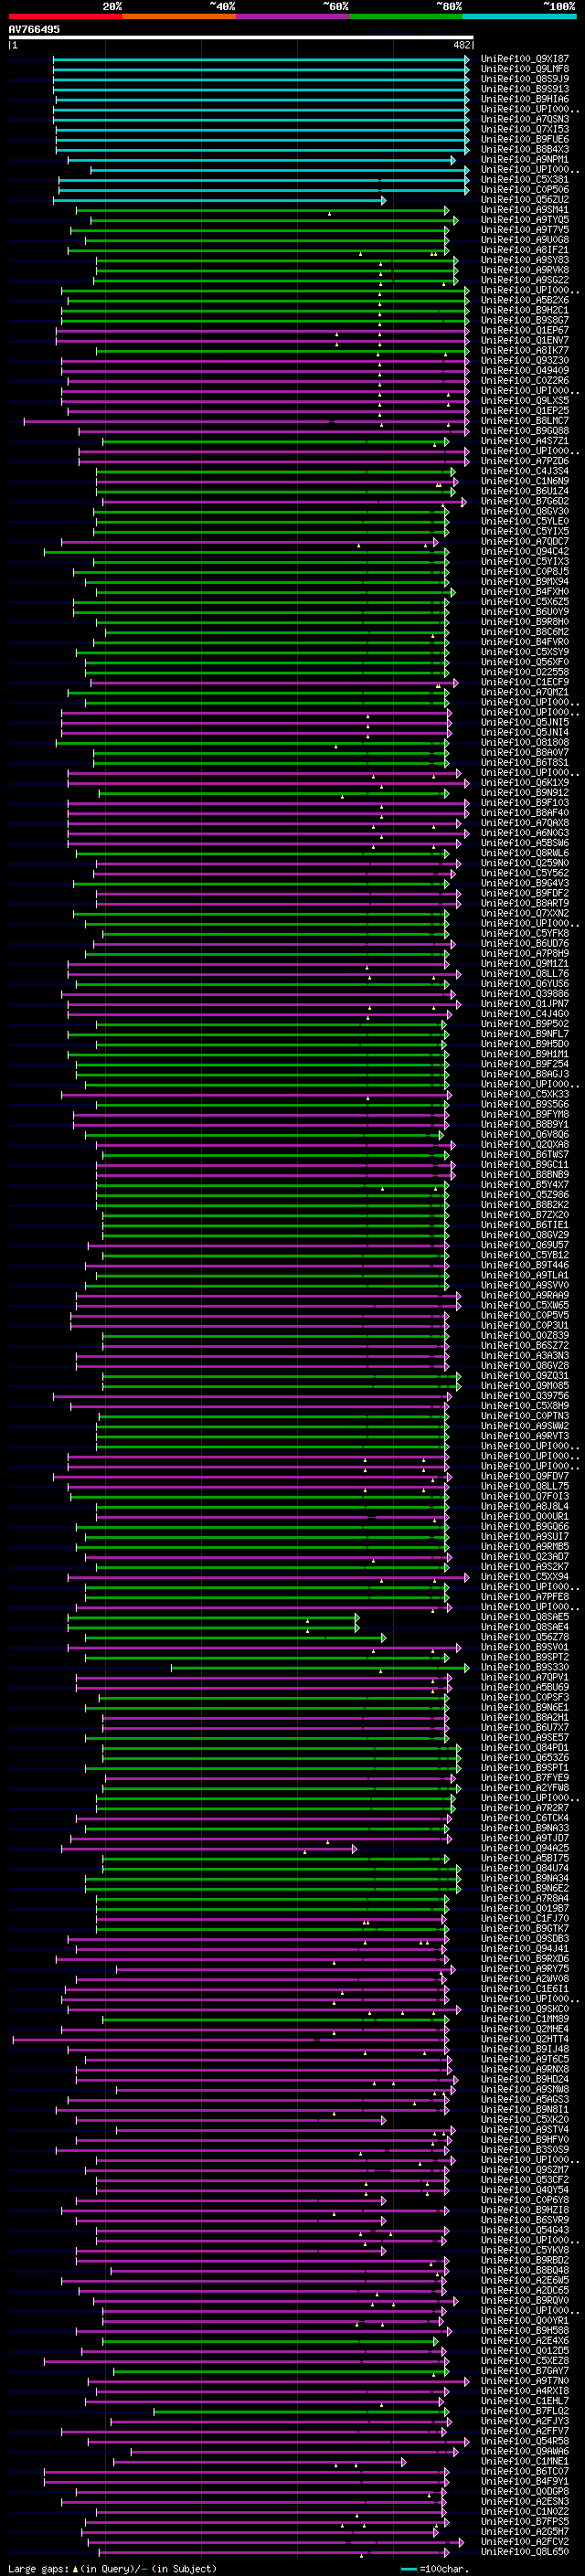Screen dimensions: 585x2576
Task: Open entry UniRef100_Q8GV30
Action: coord(525,511)
